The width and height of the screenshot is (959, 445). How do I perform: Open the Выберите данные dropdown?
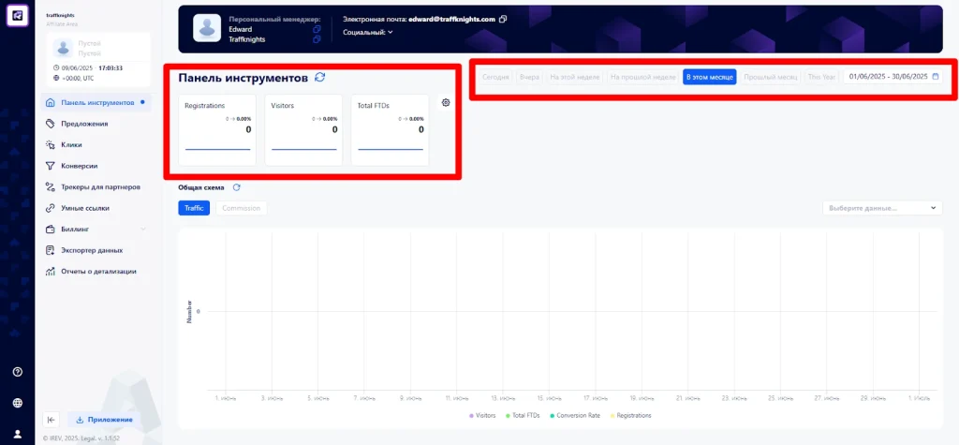tap(882, 208)
